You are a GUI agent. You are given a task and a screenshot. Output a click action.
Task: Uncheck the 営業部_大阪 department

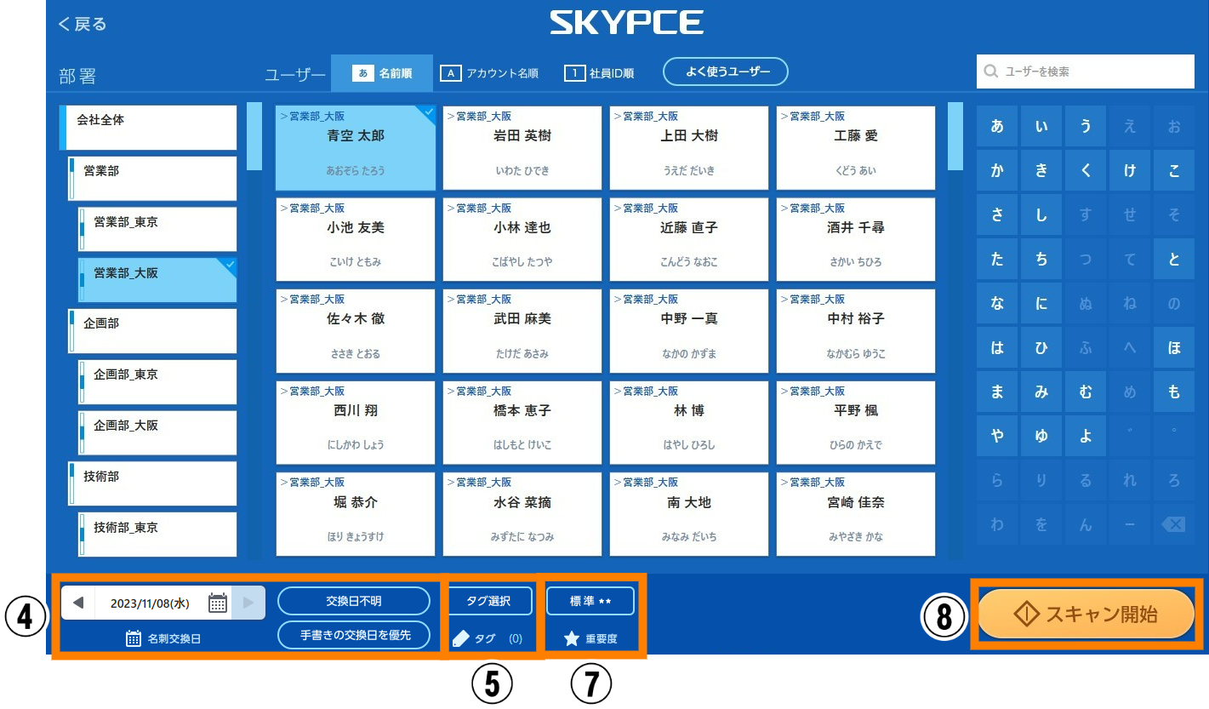(x=157, y=280)
